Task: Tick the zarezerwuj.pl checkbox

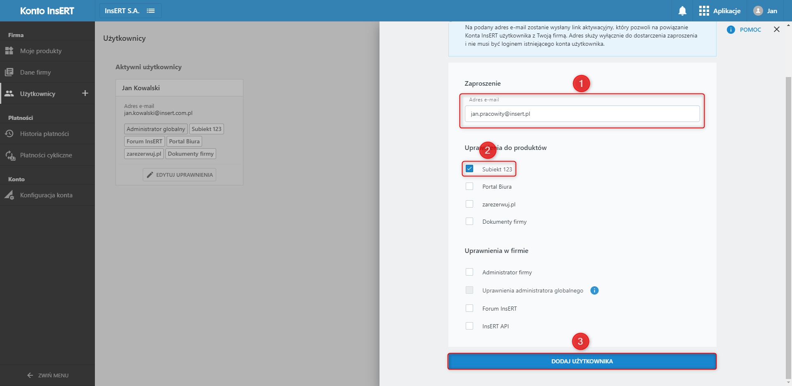Action: click(469, 204)
